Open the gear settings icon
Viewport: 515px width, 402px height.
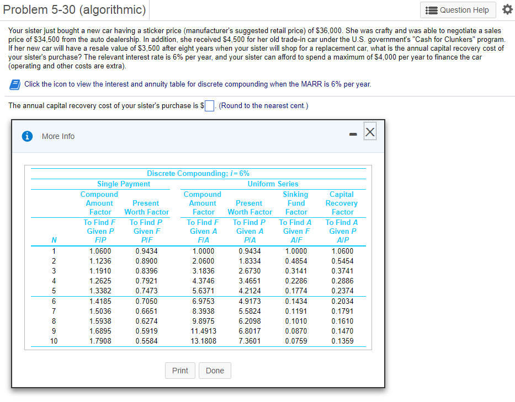click(506, 10)
